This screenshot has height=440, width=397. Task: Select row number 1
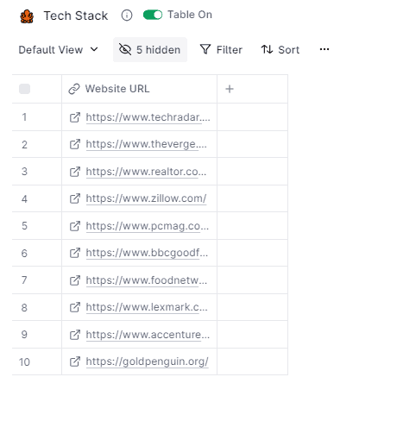[x=24, y=117]
